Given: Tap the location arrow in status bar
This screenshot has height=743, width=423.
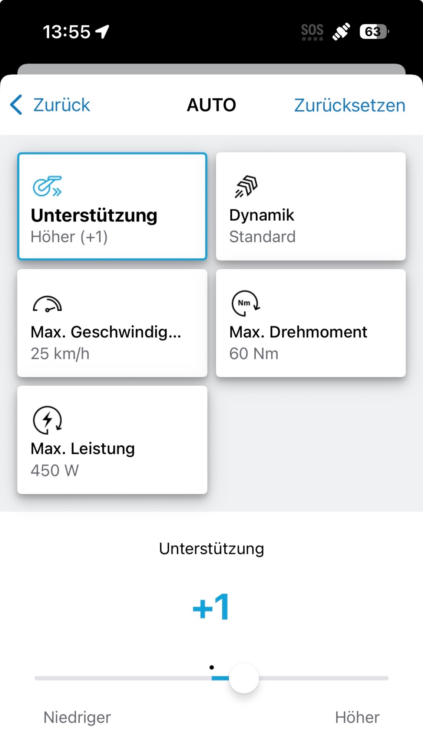Looking at the screenshot, I should click(103, 32).
